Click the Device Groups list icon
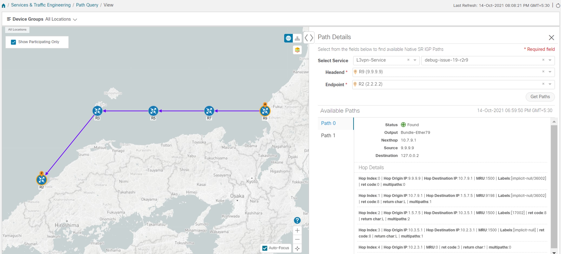 click(x=9, y=19)
